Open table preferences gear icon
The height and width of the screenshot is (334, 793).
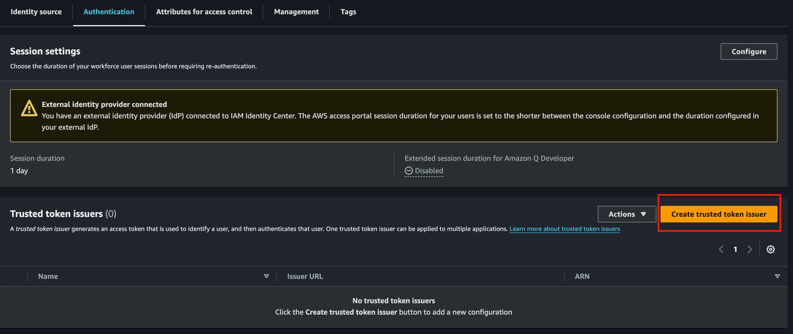770,249
